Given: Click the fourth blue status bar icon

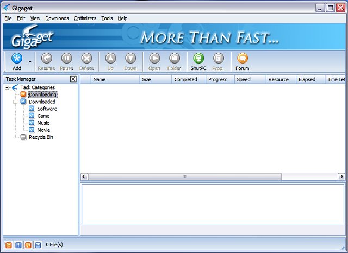Looking at the screenshot, I should 38,245.
